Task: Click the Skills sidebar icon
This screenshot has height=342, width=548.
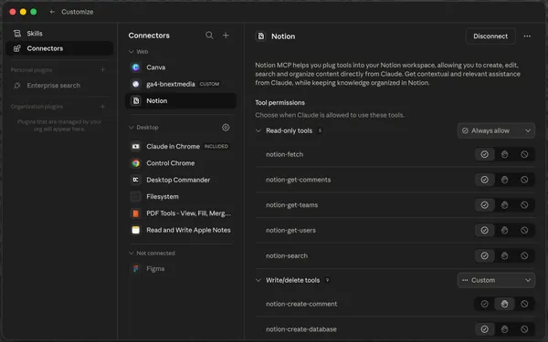Action: (x=17, y=34)
